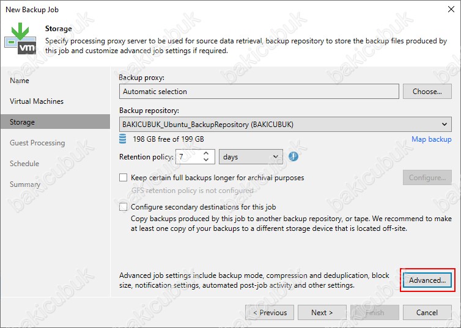This screenshot has height=328, width=461.
Task: Click the '198 GB free of 199 GB' text
Action: coord(168,139)
